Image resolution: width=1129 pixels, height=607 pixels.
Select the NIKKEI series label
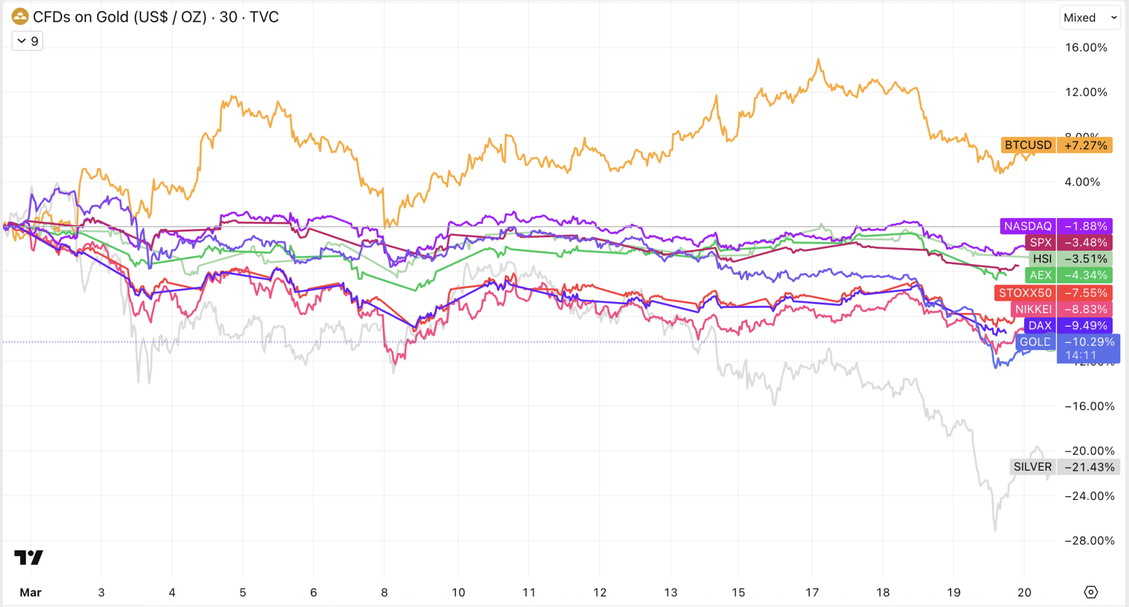1033,309
